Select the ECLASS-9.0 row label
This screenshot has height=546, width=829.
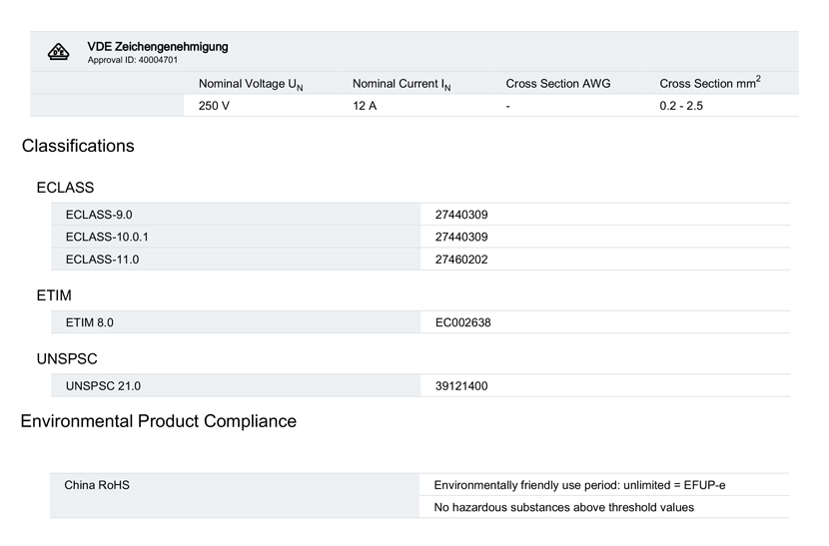click(x=99, y=215)
